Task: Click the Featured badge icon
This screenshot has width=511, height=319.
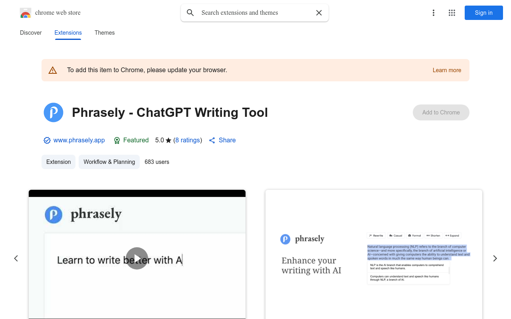Action: pyautogui.click(x=117, y=140)
